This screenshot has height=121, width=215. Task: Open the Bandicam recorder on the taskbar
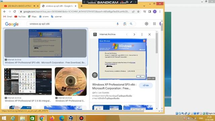point(81,118)
